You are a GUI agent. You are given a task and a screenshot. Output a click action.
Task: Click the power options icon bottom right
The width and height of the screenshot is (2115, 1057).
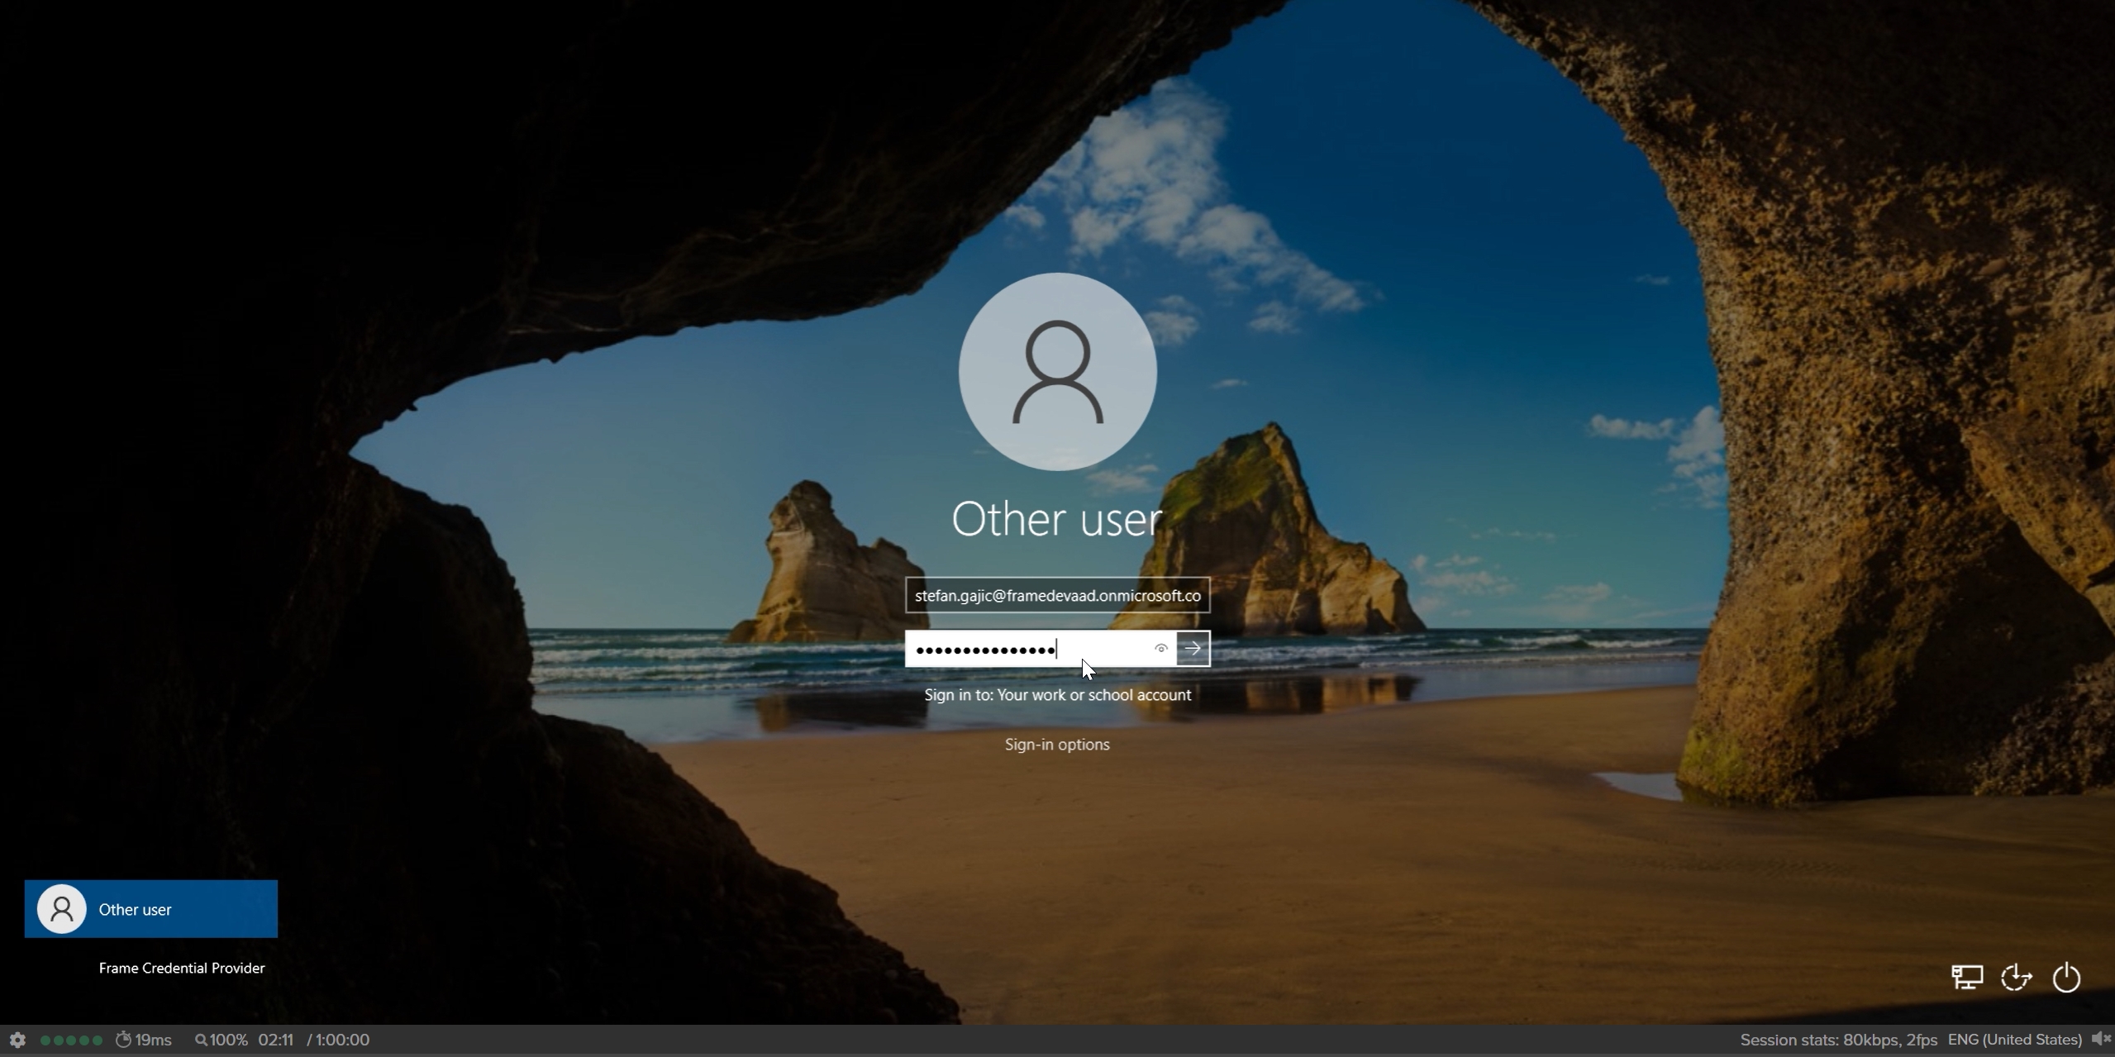click(2066, 976)
